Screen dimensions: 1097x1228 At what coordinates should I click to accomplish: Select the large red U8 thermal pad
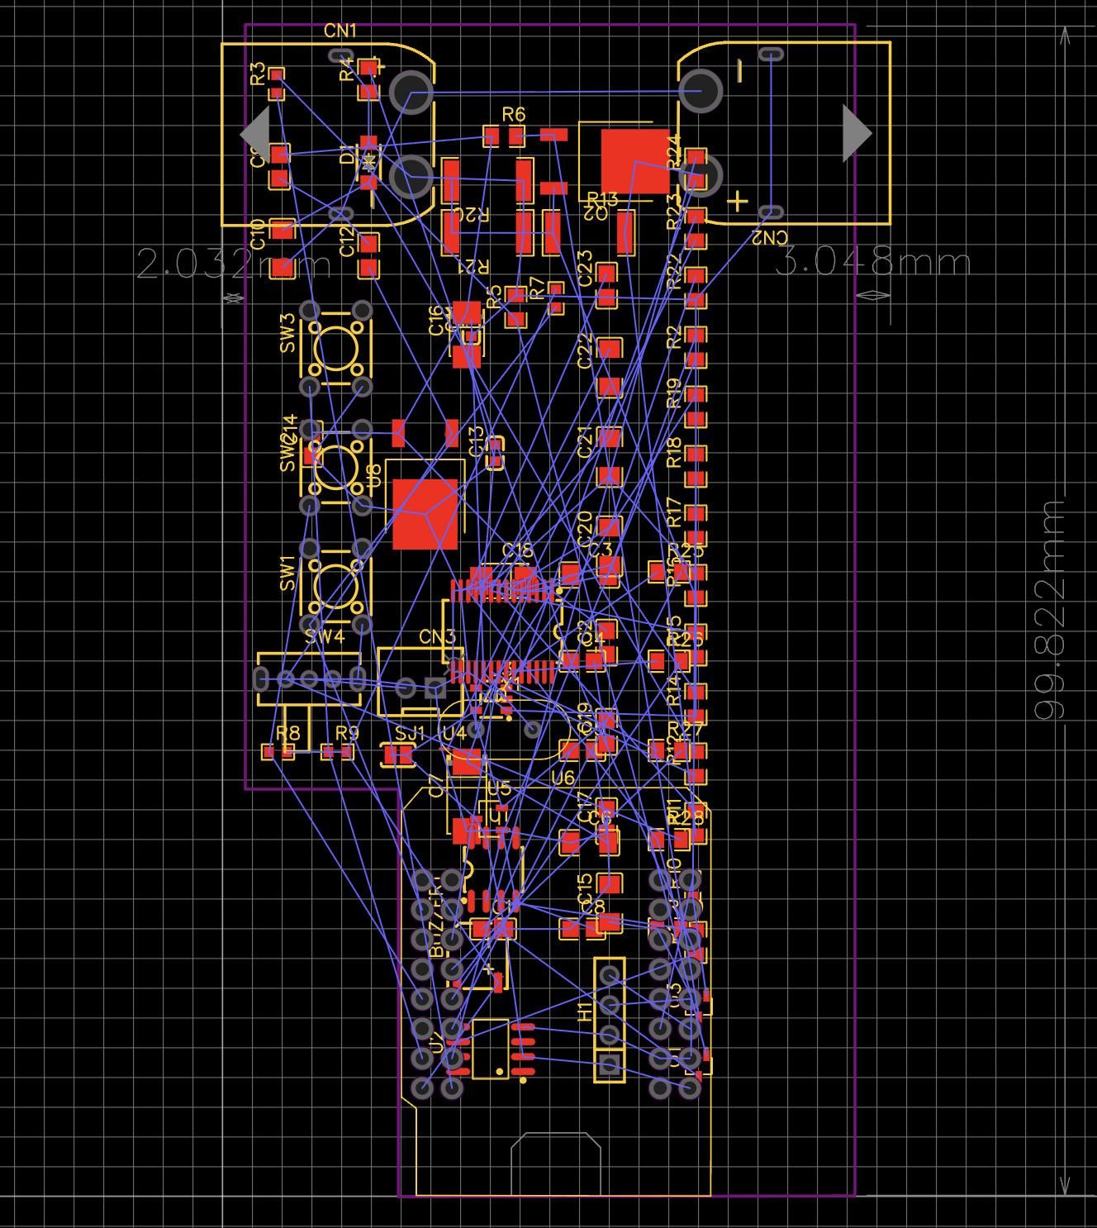[x=425, y=514]
